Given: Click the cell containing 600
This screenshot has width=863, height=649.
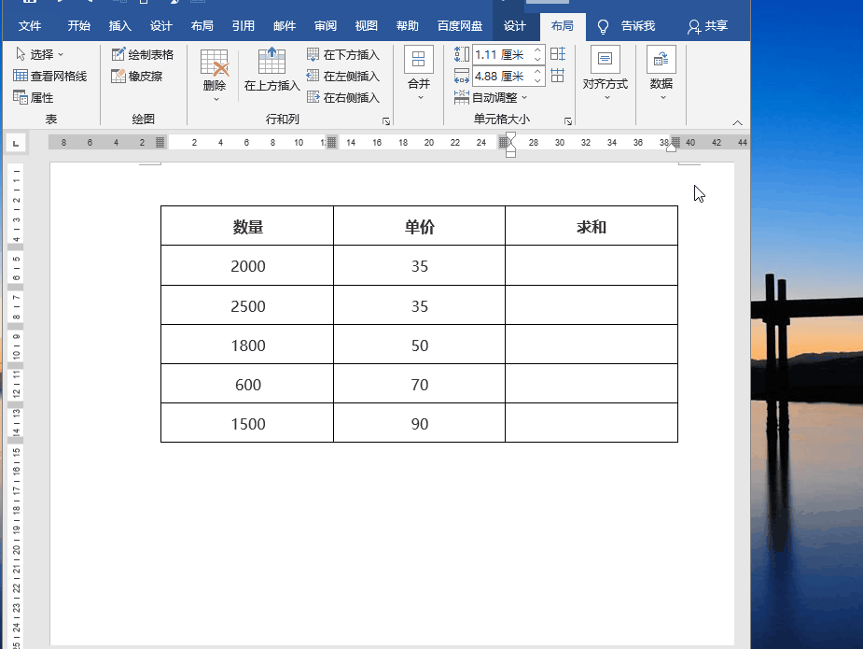Looking at the screenshot, I should (x=247, y=384).
